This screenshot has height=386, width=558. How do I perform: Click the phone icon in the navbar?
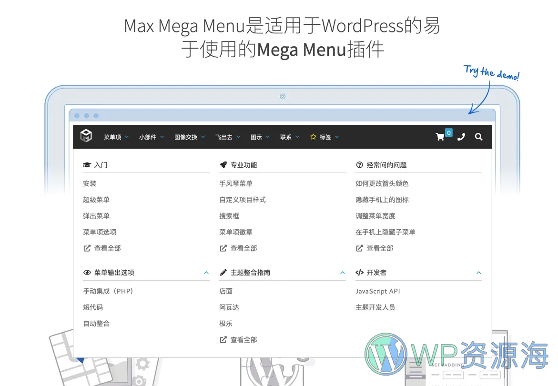[x=461, y=137]
